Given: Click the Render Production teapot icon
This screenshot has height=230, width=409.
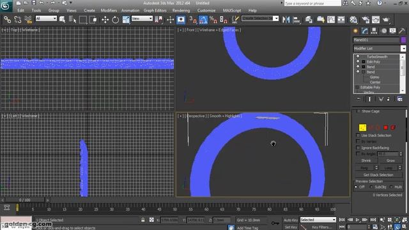Looking at the screenshot, I should coord(386,20).
